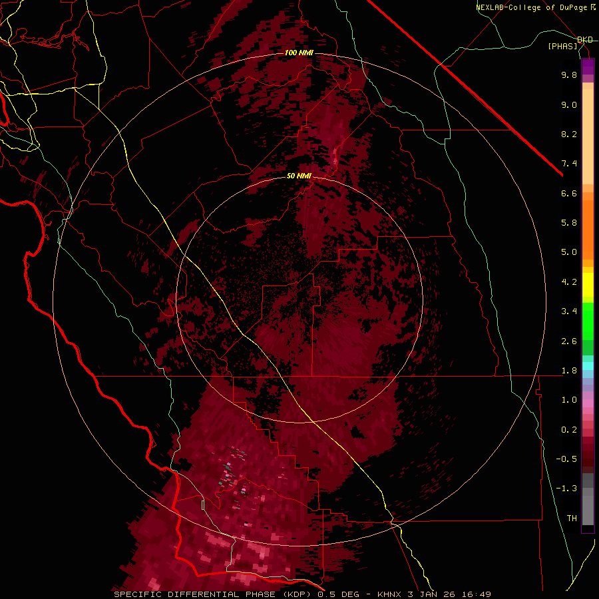Screen dimensions: 599x599
Task: Click the 5.8 value on the scale
Action: click(569, 223)
